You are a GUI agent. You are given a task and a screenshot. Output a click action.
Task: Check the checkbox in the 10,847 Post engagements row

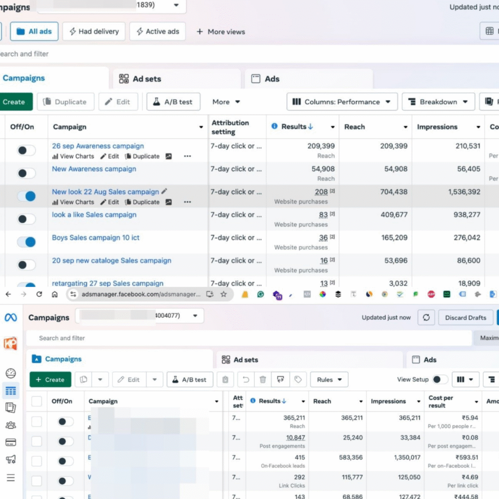(x=37, y=441)
